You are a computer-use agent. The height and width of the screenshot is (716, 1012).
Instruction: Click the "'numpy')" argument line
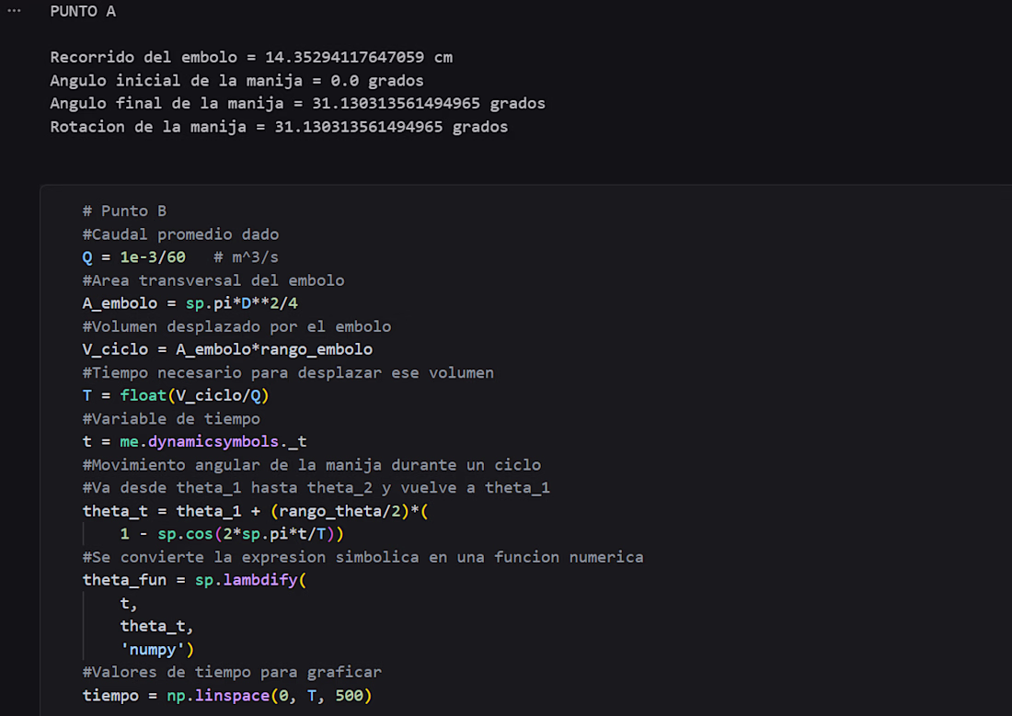click(156, 650)
